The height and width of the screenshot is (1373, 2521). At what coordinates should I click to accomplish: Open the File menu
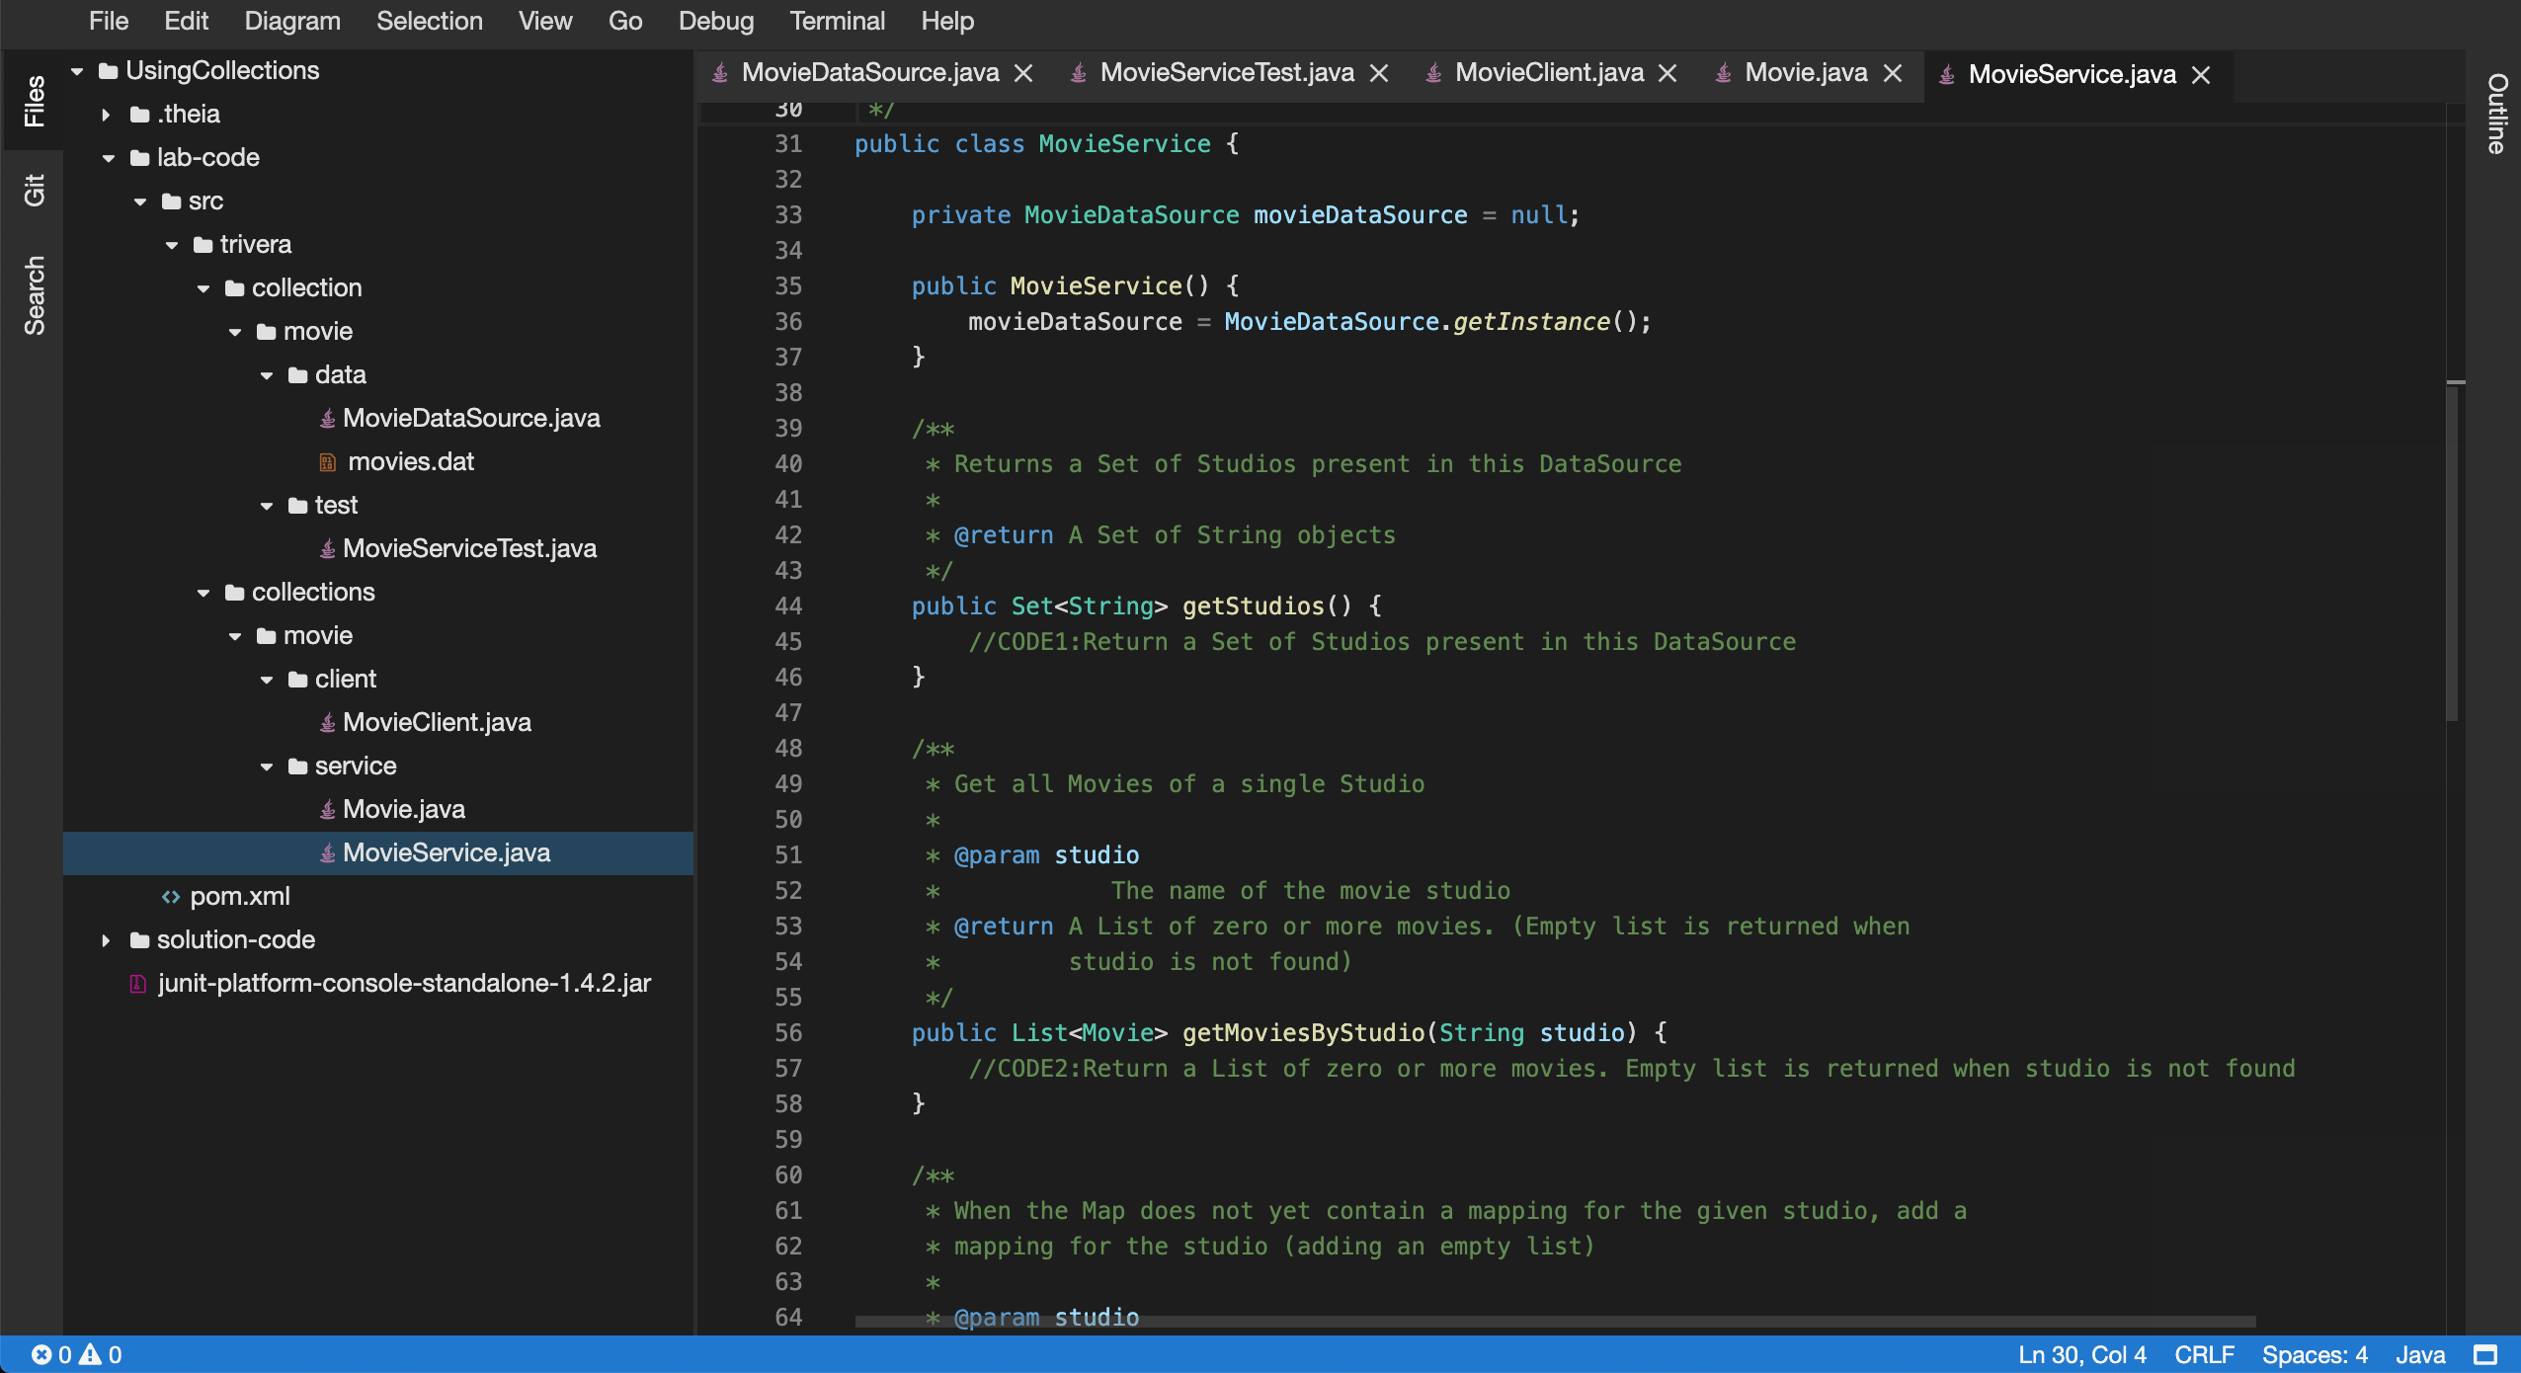click(x=109, y=21)
